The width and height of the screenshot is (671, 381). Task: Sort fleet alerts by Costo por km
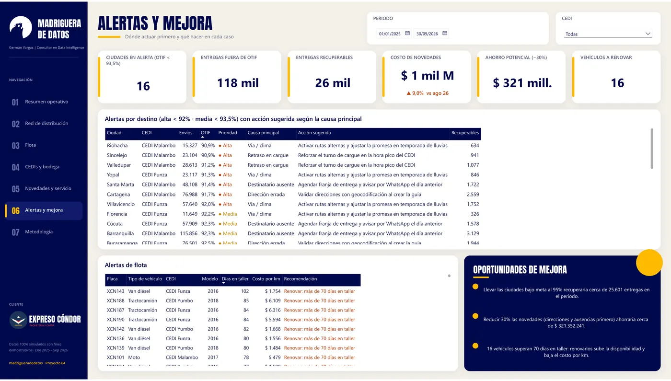click(266, 279)
